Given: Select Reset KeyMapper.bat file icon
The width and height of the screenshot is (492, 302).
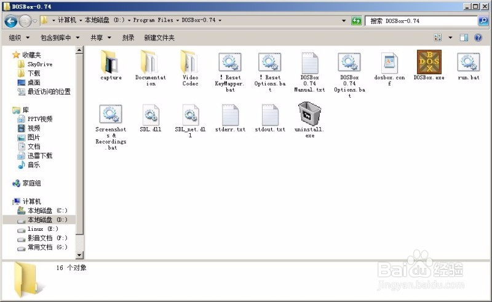Looking at the screenshot, I should 230,62.
